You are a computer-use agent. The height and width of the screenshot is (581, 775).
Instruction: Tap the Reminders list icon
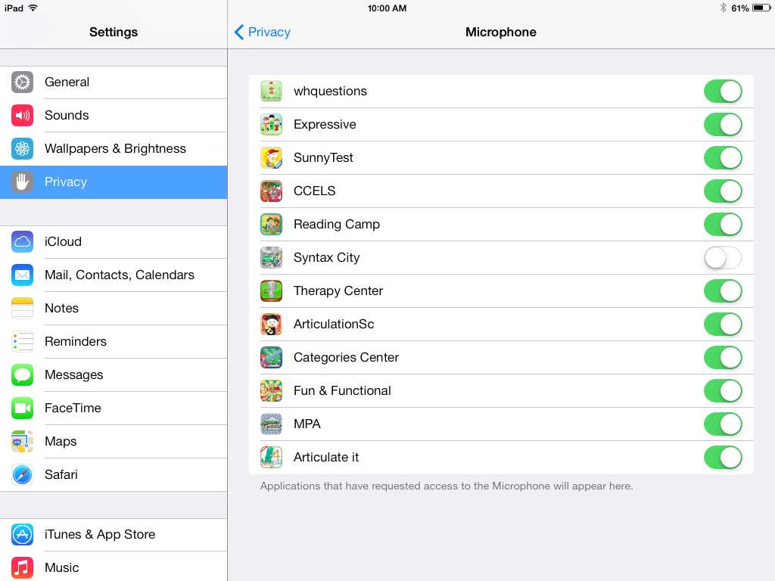pyautogui.click(x=22, y=341)
